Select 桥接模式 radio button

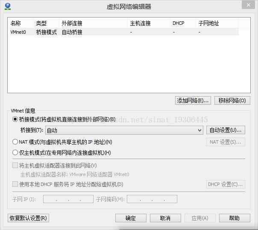(x=15, y=119)
